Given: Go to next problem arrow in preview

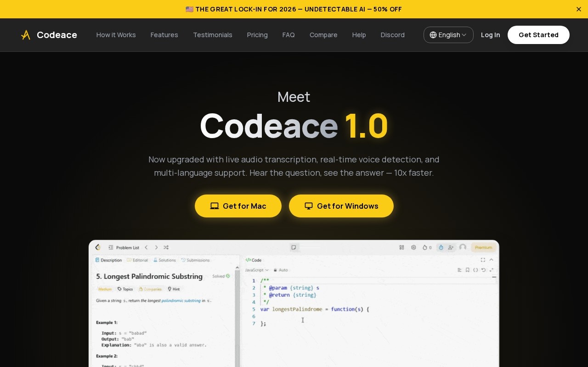Looking at the screenshot, I should 156,247.
